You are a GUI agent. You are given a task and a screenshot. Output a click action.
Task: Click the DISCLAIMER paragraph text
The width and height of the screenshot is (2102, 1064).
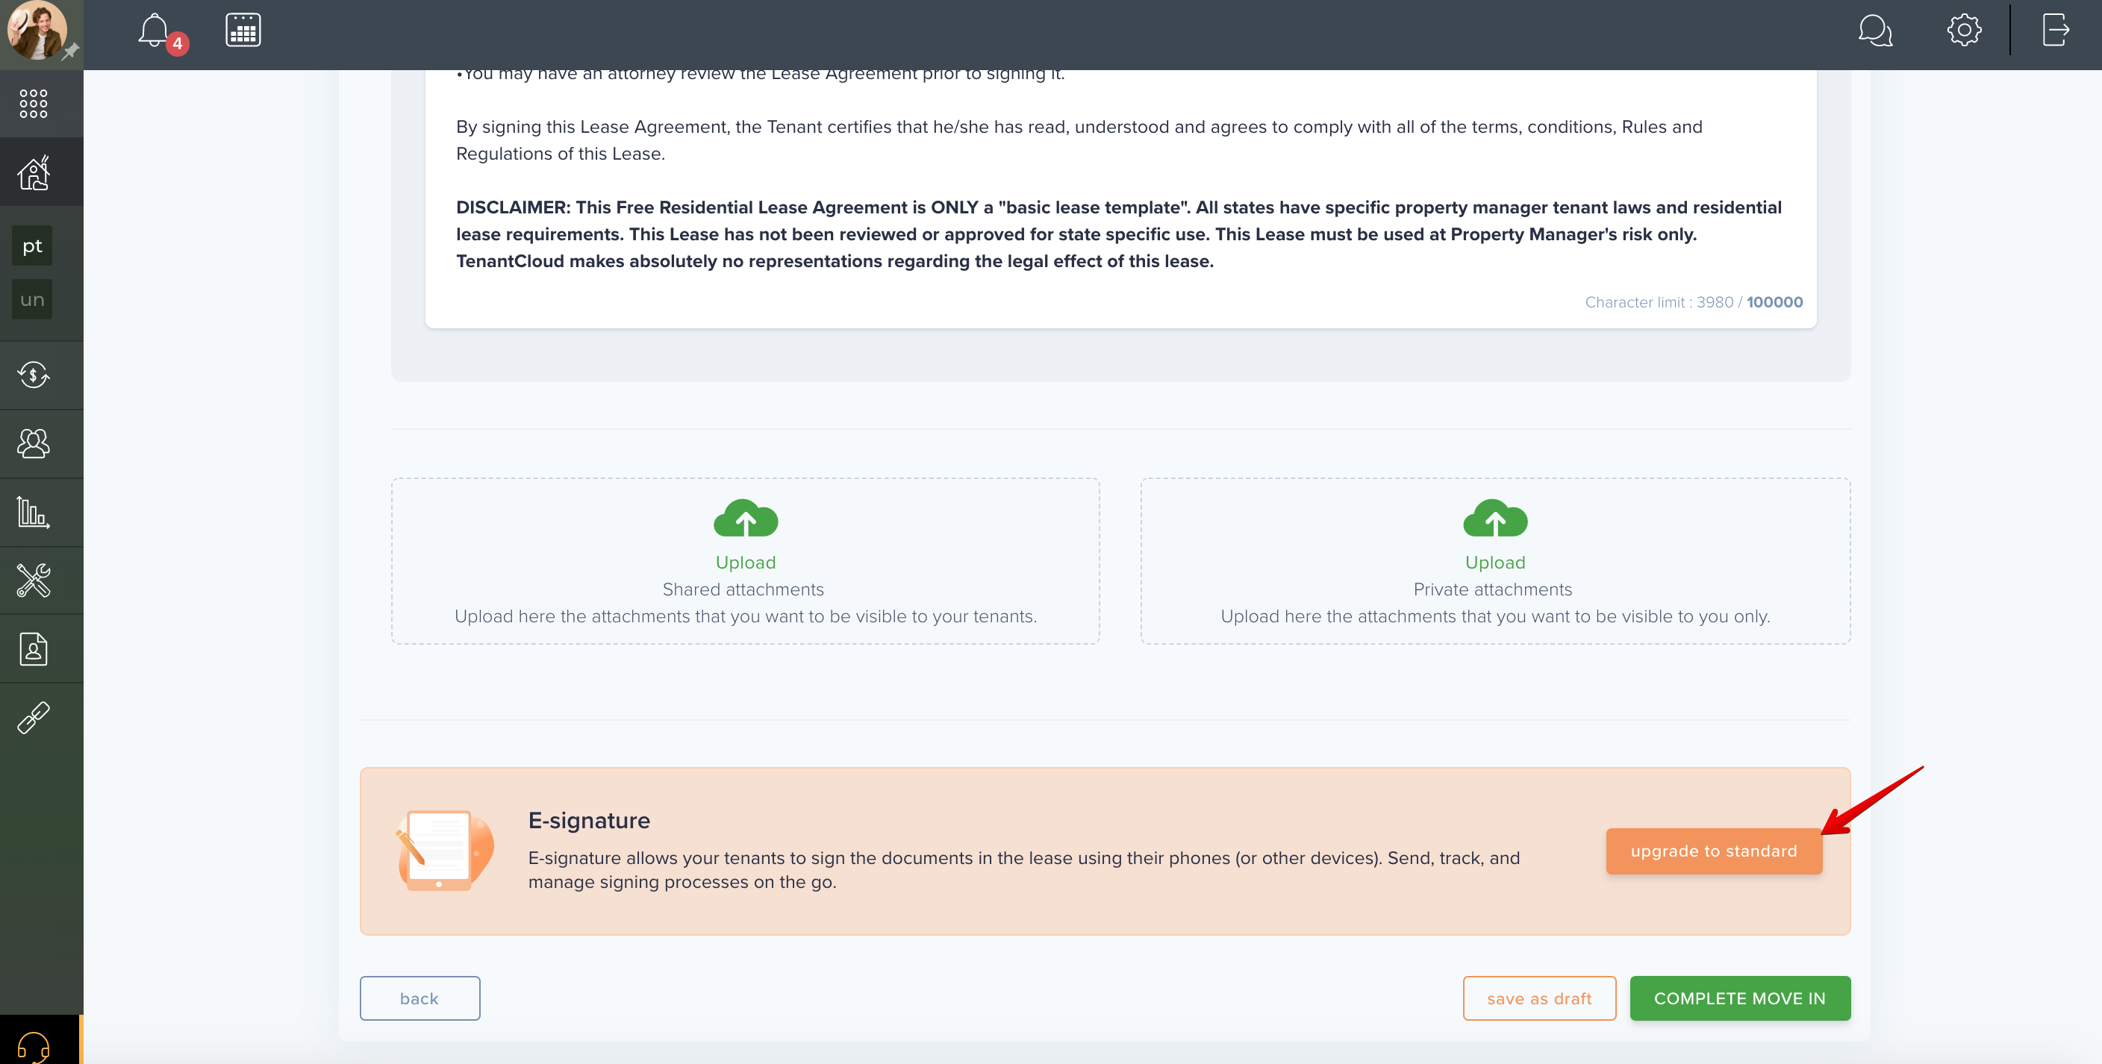(1119, 234)
